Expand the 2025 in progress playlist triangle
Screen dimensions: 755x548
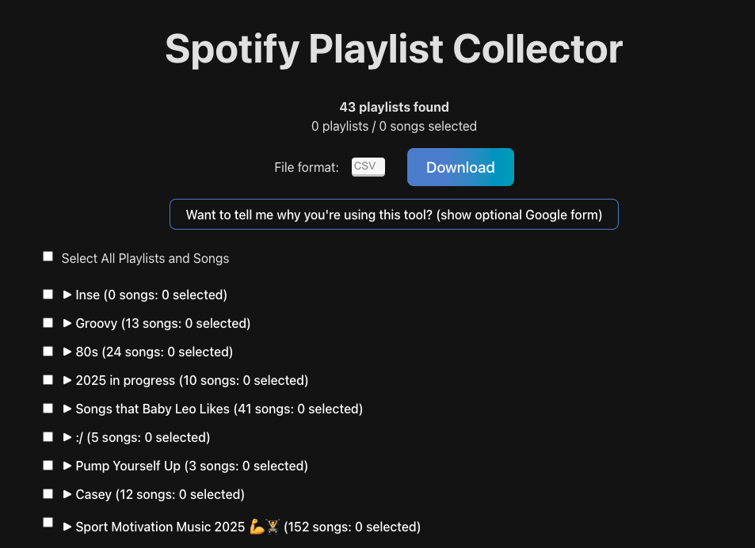point(67,380)
